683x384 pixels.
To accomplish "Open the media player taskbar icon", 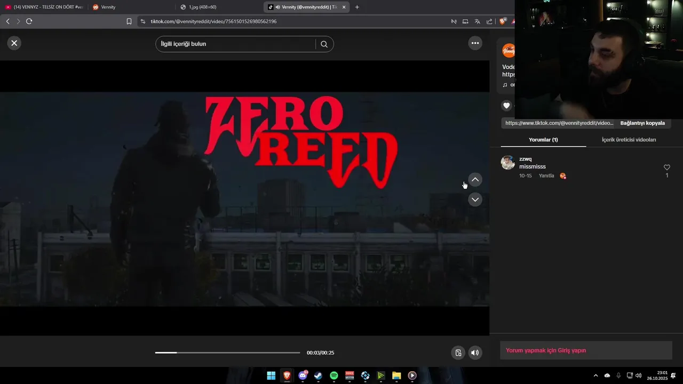I will 412,375.
